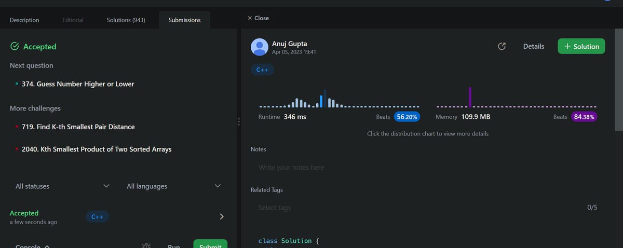Screen dimensions: 623x248
Task: Click the 0/5 tags counter
Action: 592,208
